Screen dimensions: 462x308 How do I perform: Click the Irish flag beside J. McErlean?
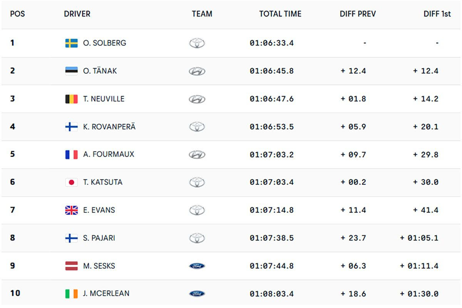click(72, 294)
